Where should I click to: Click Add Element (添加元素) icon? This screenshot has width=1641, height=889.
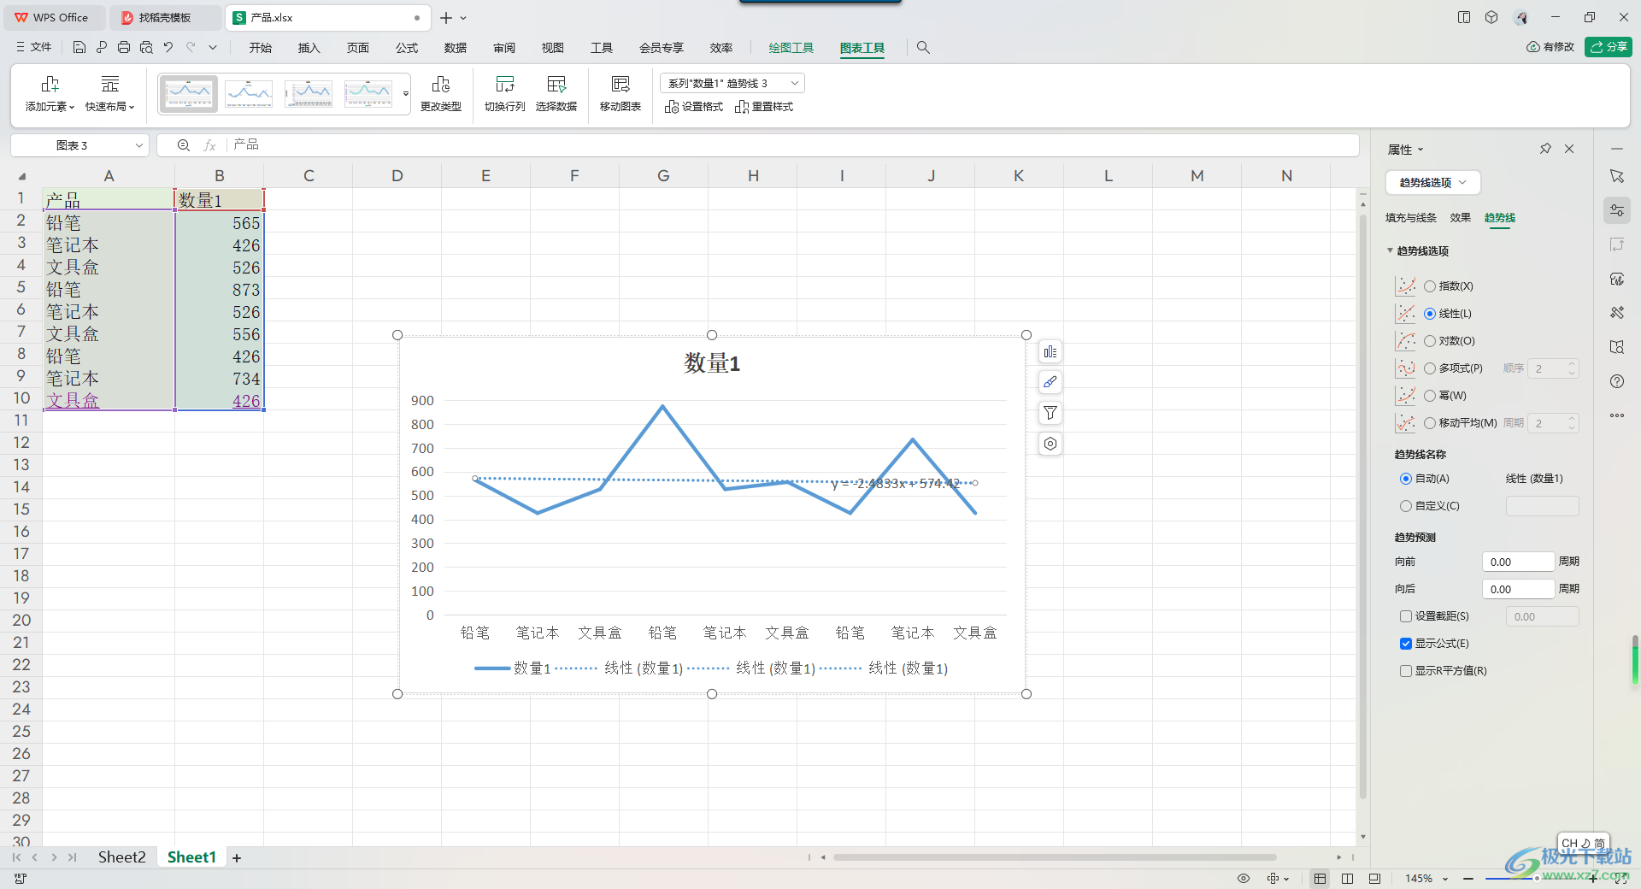(x=50, y=93)
